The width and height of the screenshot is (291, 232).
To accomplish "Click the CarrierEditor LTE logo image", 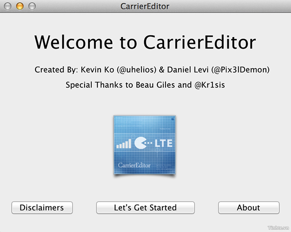I will 145,145.
